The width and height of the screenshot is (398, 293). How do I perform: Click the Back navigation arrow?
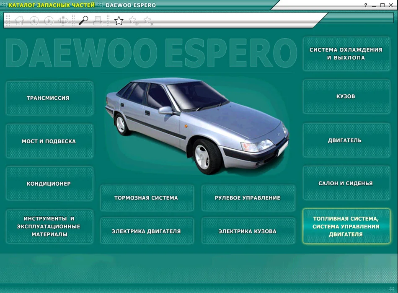34,21
